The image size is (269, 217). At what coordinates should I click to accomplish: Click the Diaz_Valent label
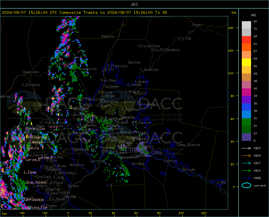pyautogui.click(x=36, y=182)
